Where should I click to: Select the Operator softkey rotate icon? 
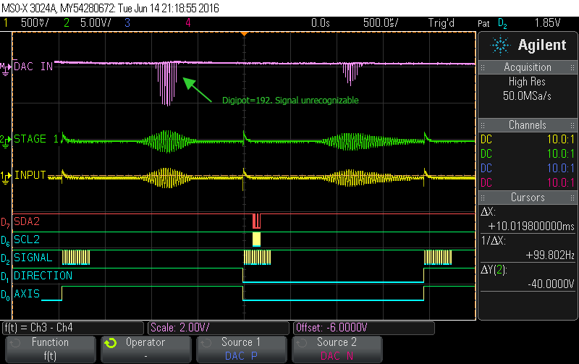pyautogui.click(x=110, y=343)
